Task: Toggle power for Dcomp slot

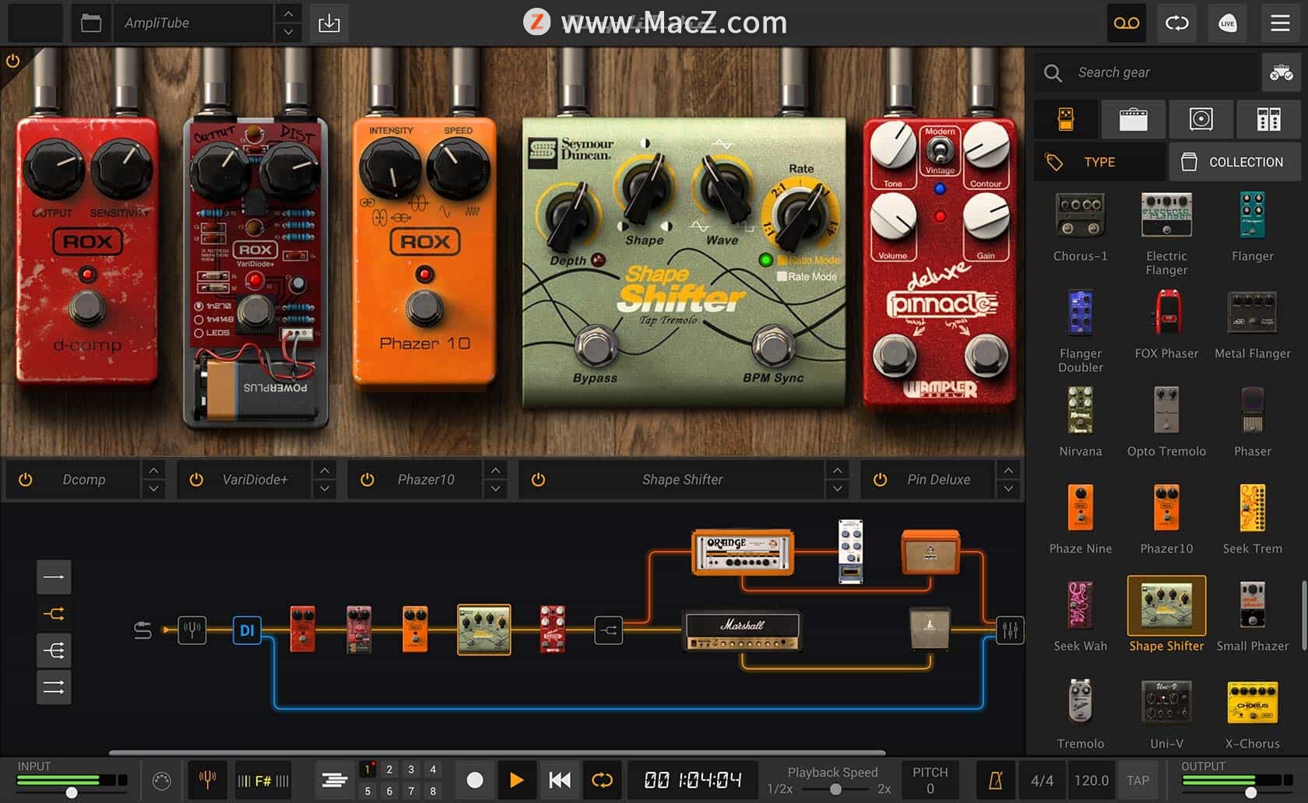Action: click(x=26, y=479)
